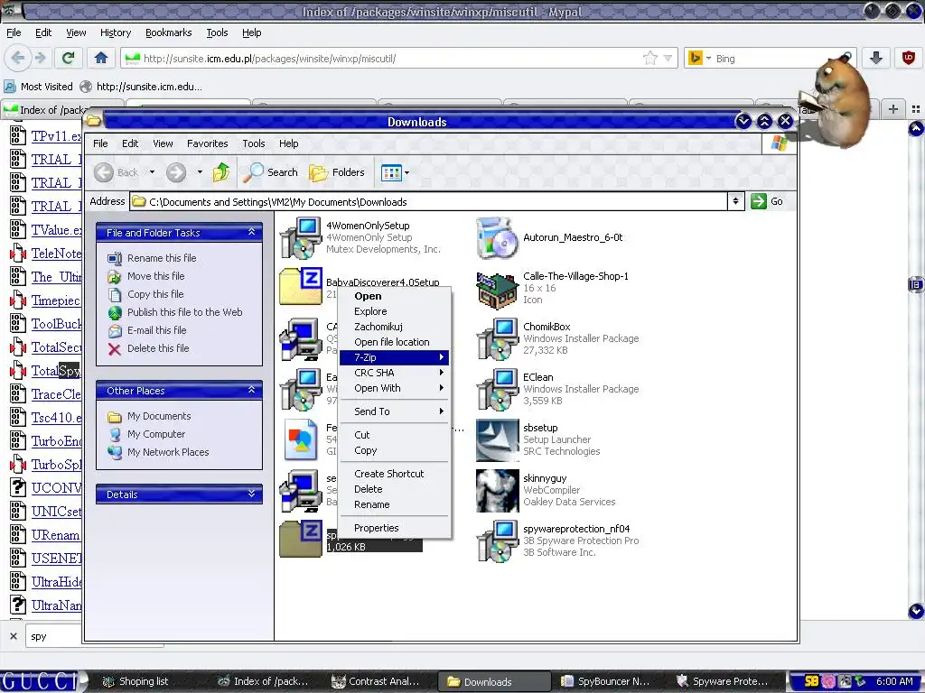Click the GUCCI start button

[40, 681]
